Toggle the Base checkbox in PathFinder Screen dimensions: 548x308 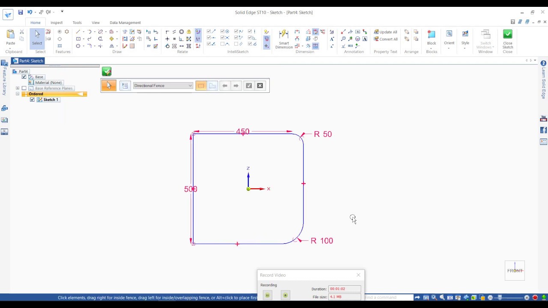(24, 77)
